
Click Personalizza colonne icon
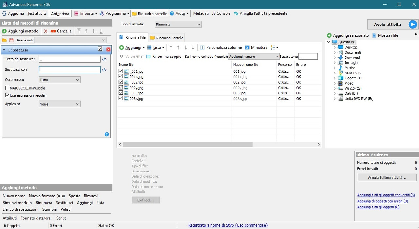click(x=202, y=47)
